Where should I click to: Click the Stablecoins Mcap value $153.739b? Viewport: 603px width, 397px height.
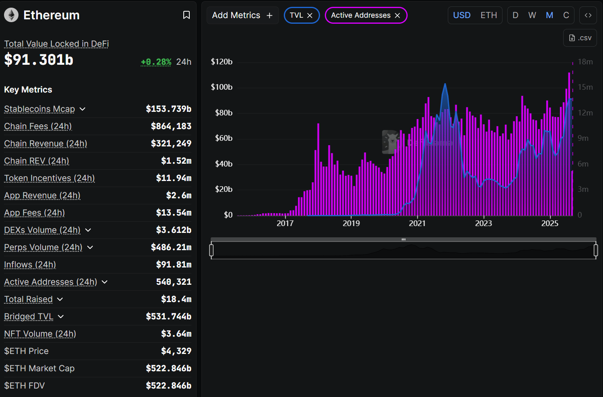pyautogui.click(x=168, y=109)
